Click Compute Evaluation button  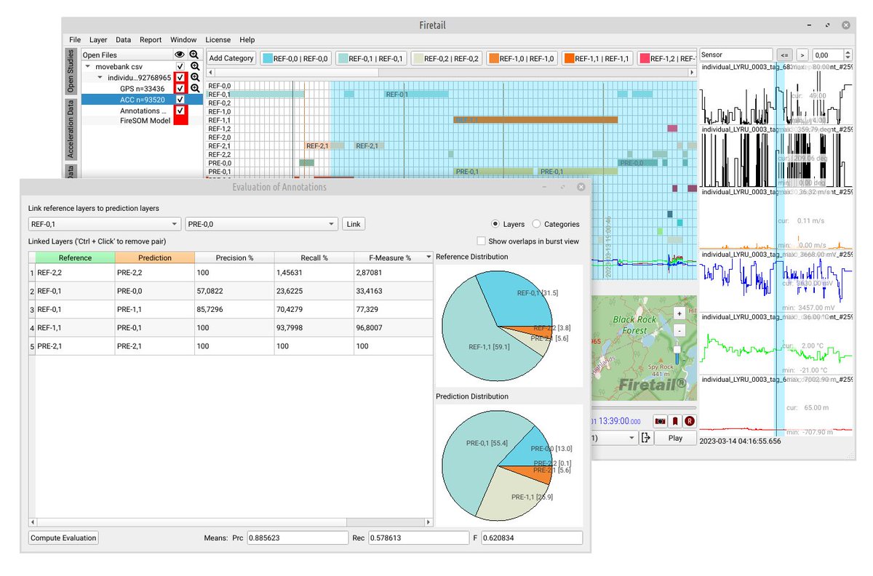click(63, 538)
